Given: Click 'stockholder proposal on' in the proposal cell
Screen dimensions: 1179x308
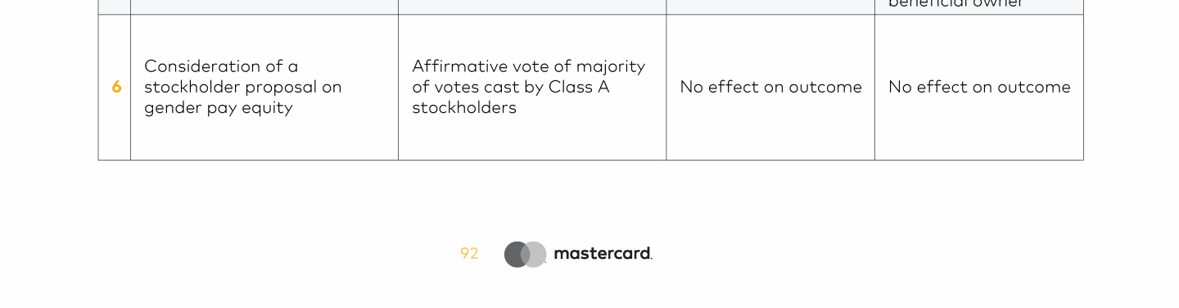Looking at the screenshot, I should pyautogui.click(x=243, y=87).
